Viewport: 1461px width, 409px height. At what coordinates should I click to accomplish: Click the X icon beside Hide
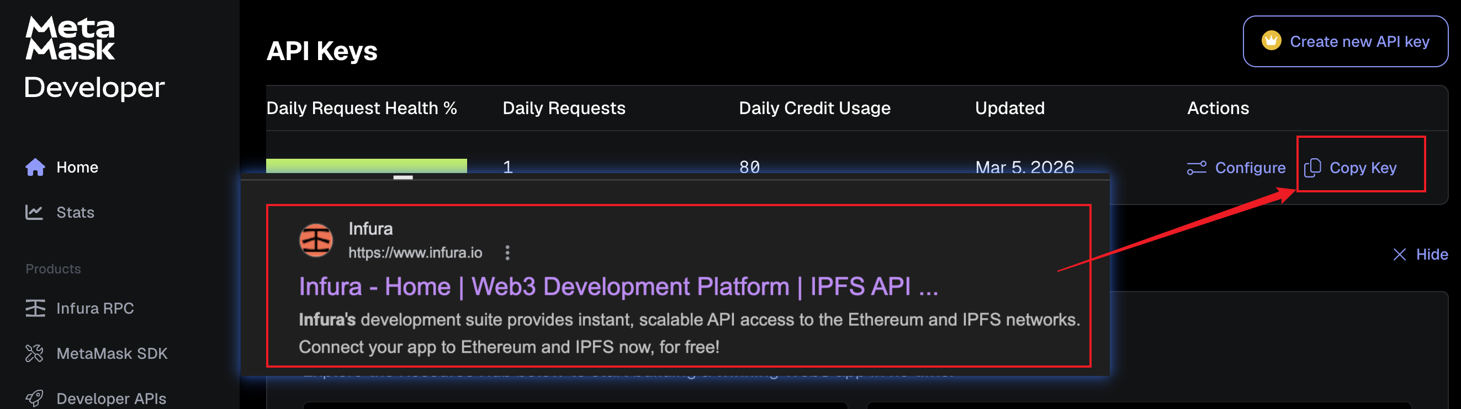coord(1399,254)
